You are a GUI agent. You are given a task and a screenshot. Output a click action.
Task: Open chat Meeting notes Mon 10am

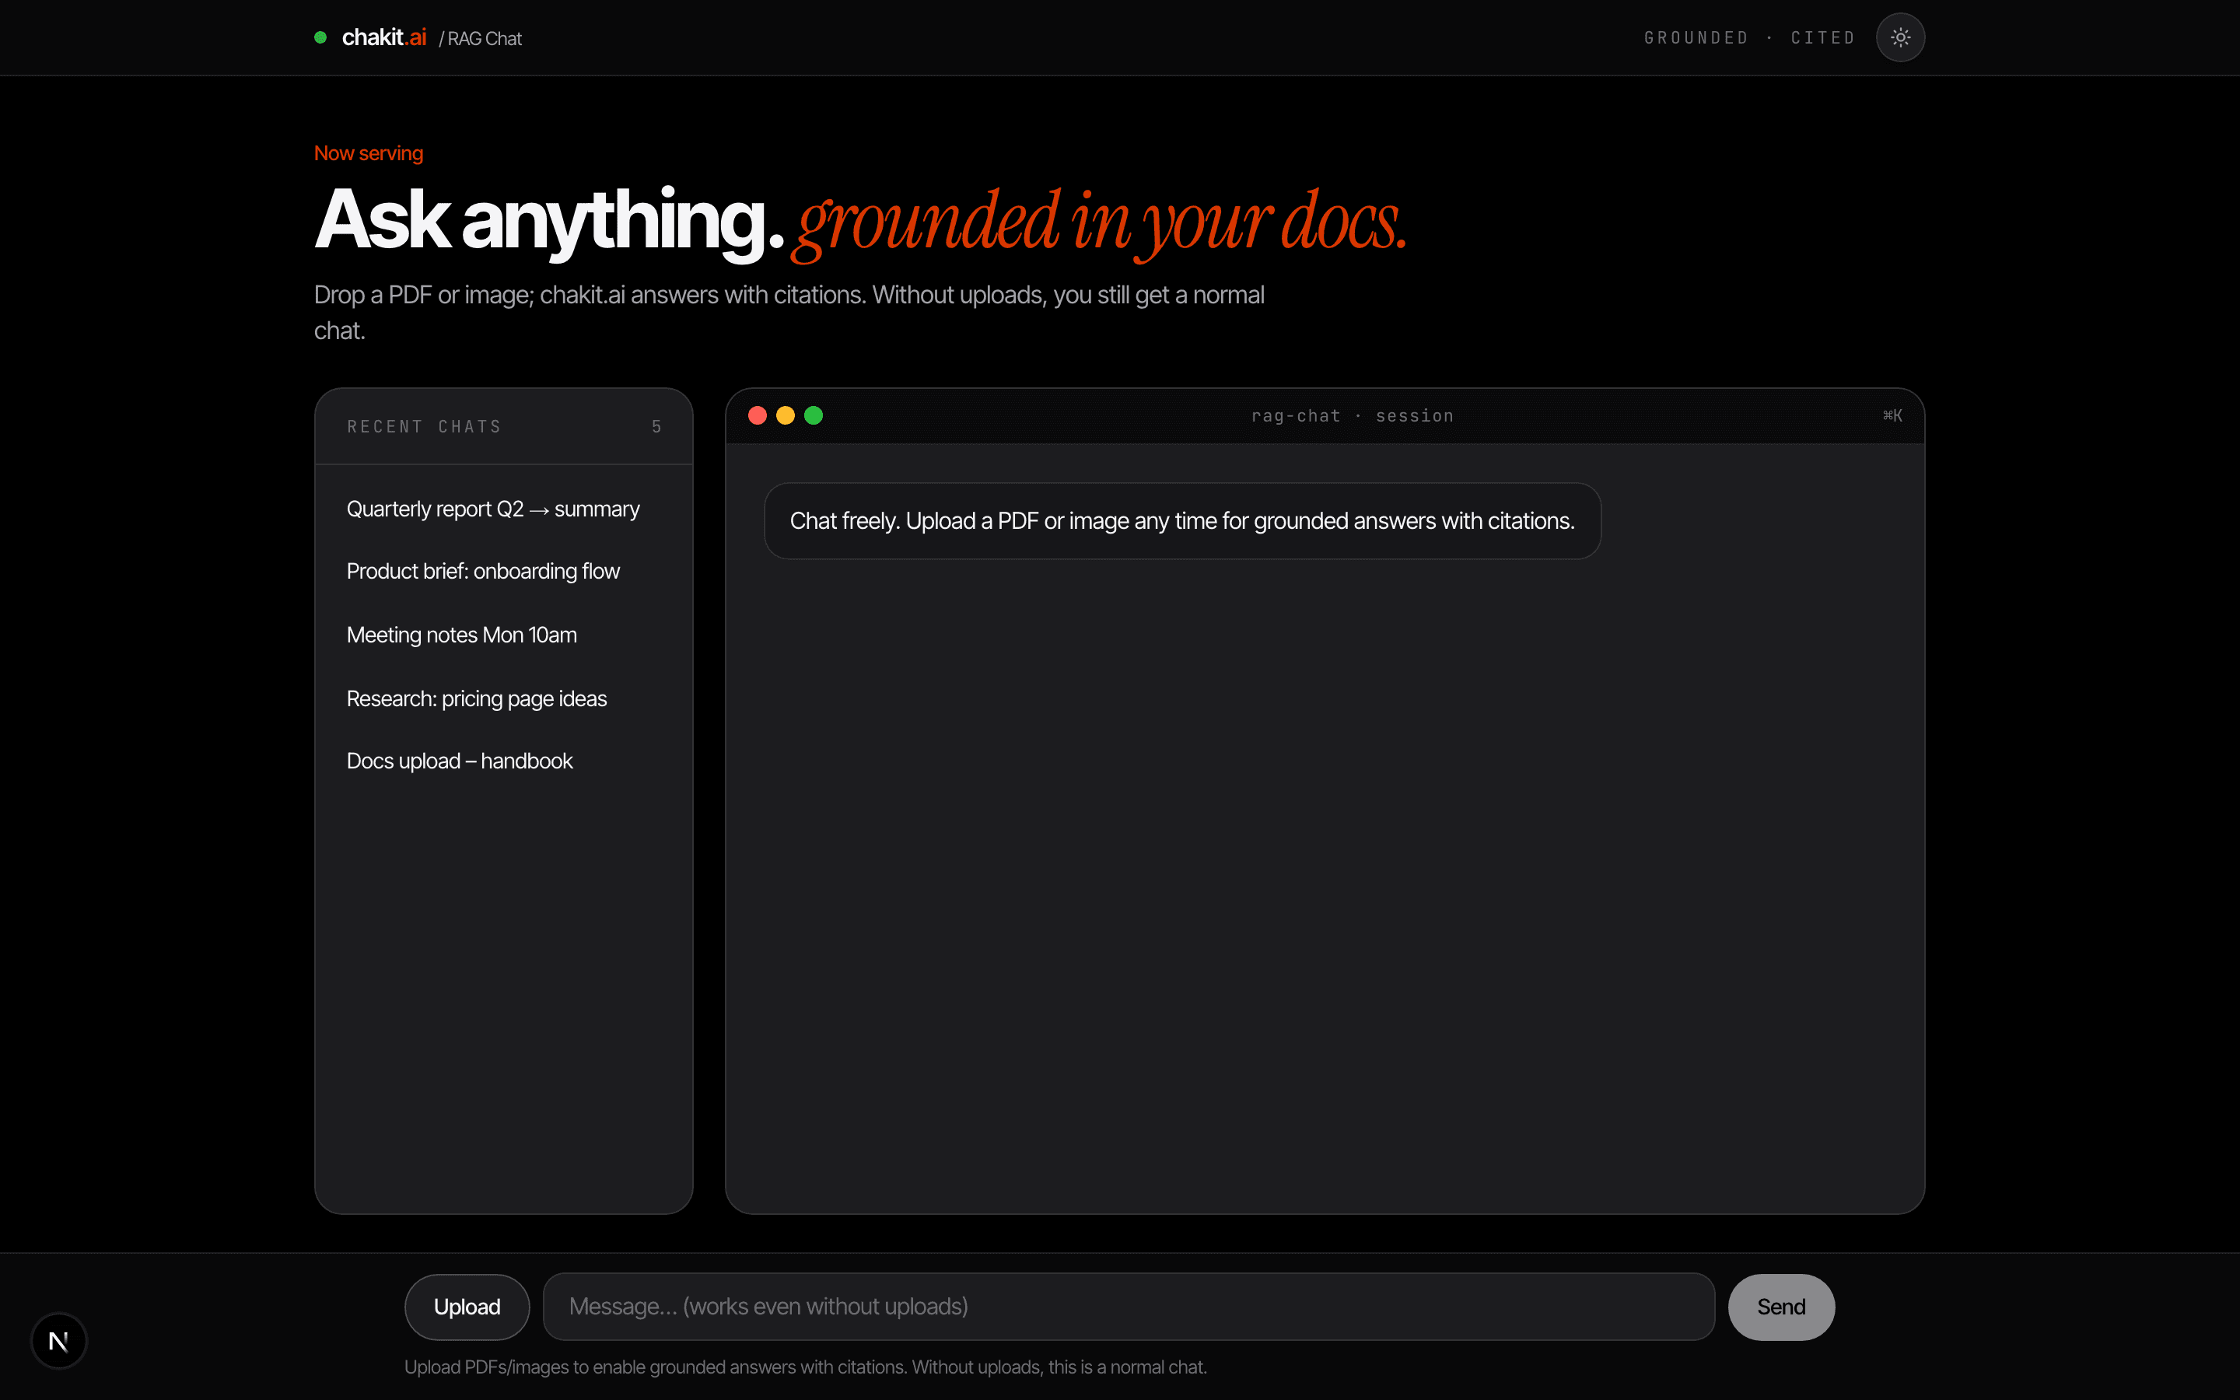503,635
